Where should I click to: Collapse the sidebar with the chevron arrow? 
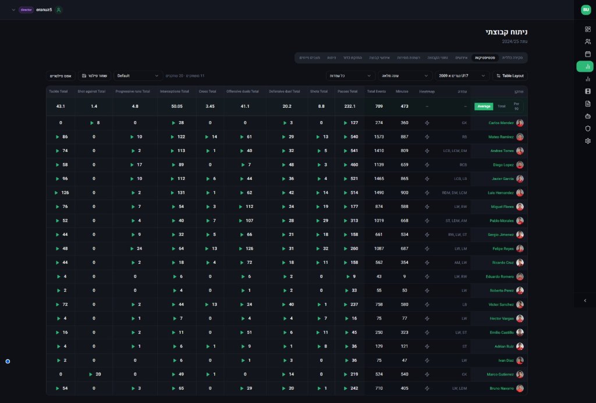tap(585, 301)
